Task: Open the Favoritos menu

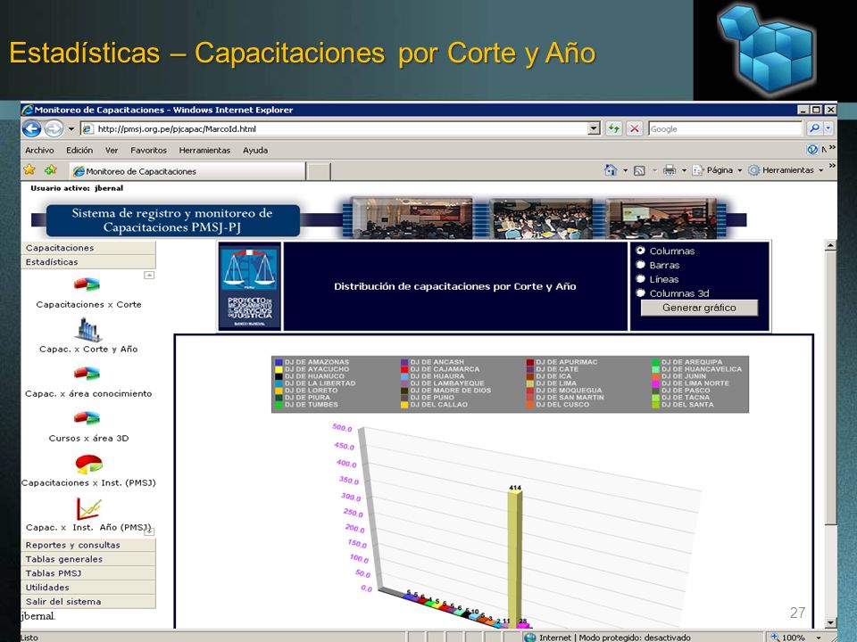Action: 149,150
